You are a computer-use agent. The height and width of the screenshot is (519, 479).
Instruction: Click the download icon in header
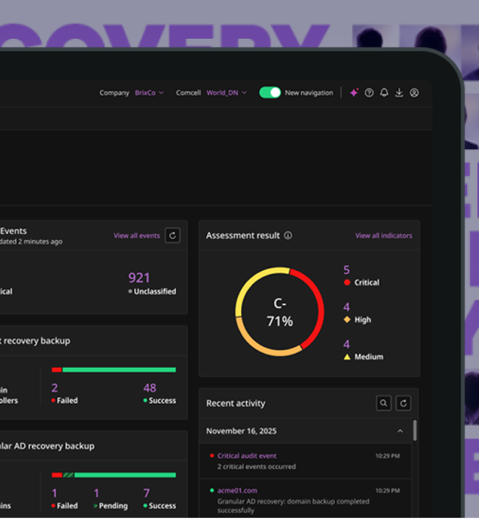point(399,93)
